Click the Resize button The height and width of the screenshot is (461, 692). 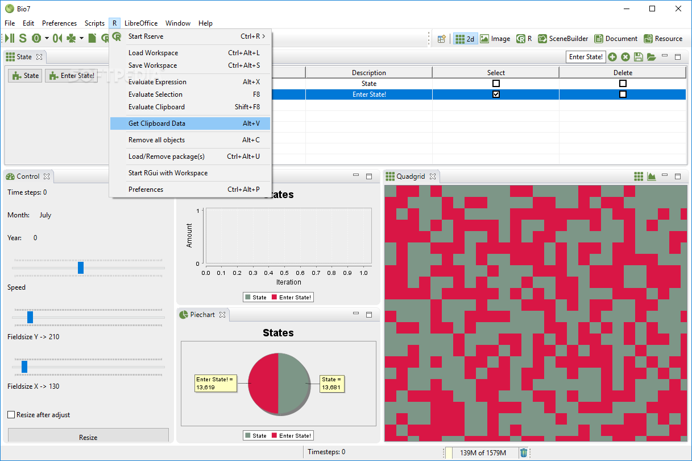click(x=88, y=436)
